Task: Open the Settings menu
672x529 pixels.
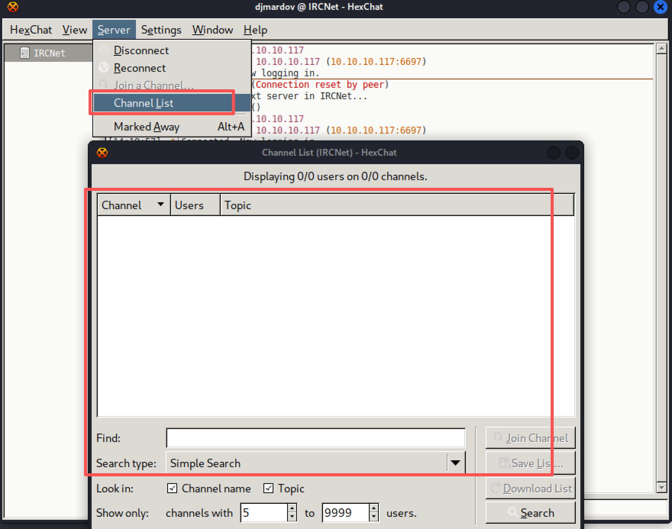Action: (161, 30)
